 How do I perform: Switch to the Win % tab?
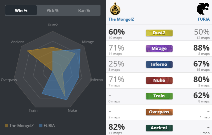pos(21,10)
